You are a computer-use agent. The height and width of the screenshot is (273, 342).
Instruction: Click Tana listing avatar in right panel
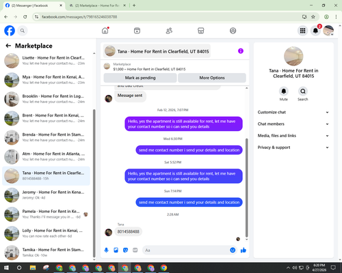(x=293, y=56)
